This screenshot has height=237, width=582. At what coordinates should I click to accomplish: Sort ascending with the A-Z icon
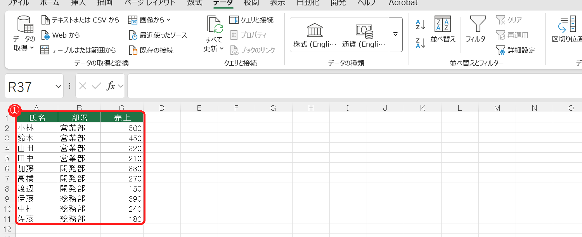pos(421,24)
